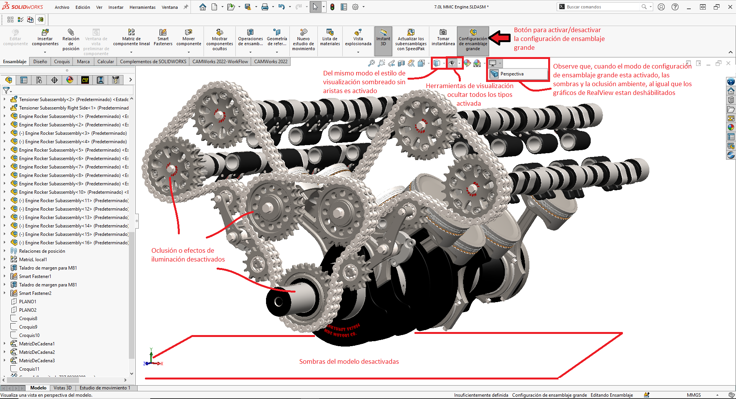736x399 pixels.
Task: Expand the MatrizDeCadena1 tree node
Action: point(5,343)
